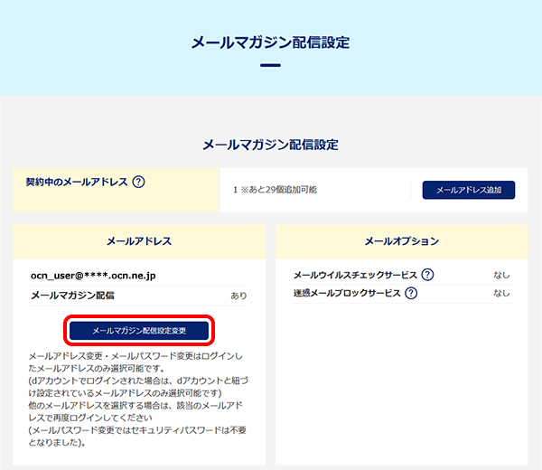Click なし value for 迷惑メールブロックサービス
542x470 pixels.
coord(501,293)
